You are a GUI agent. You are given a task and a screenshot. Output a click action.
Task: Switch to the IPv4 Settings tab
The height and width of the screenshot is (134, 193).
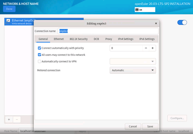125,39
